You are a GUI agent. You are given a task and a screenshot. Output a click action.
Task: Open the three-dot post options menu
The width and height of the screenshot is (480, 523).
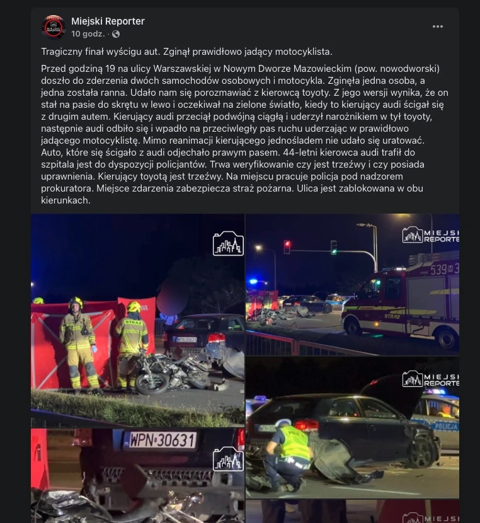(x=437, y=26)
